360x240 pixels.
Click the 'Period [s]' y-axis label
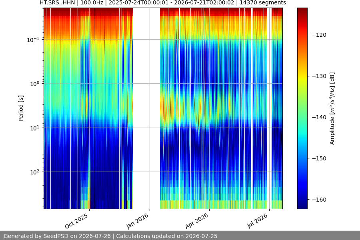tap(21, 108)
